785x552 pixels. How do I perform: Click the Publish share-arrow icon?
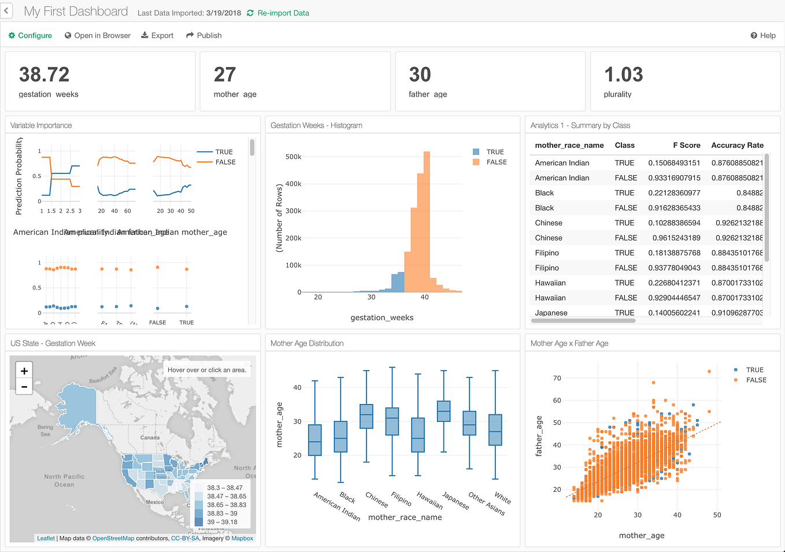tap(189, 35)
